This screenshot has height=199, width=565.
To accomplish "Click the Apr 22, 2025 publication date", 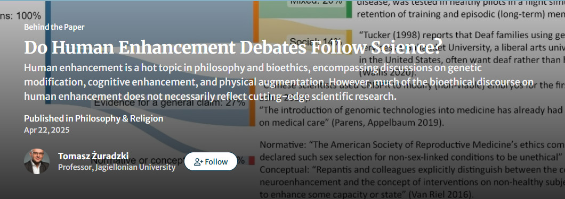I will pyautogui.click(x=47, y=130).
